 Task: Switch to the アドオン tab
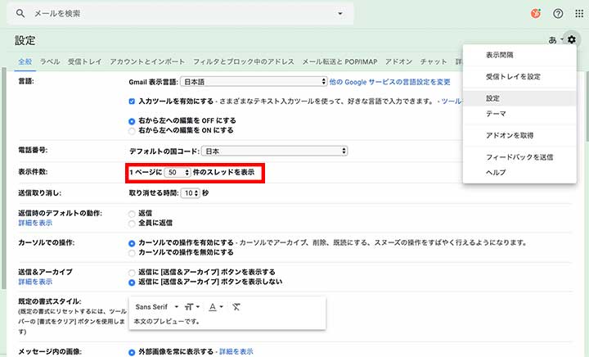[x=398, y=61]
